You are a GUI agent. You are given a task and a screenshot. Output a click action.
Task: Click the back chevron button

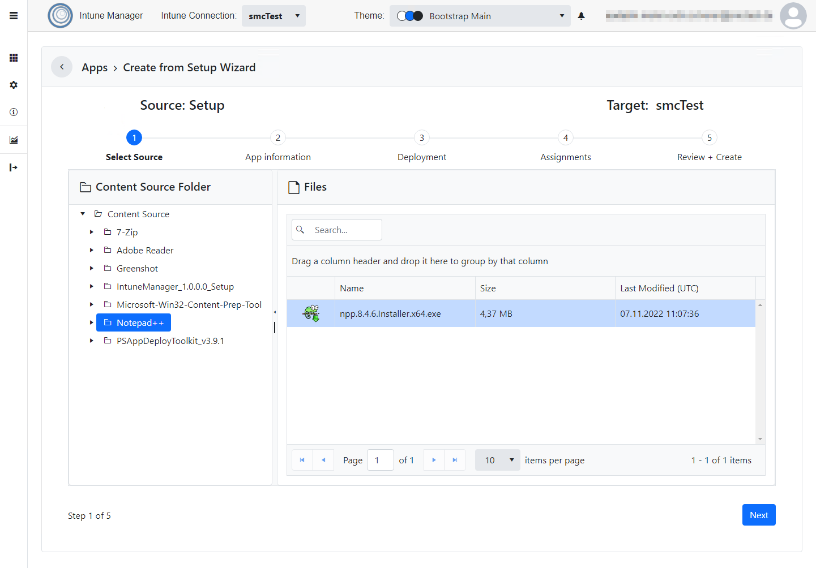point(62,67)
